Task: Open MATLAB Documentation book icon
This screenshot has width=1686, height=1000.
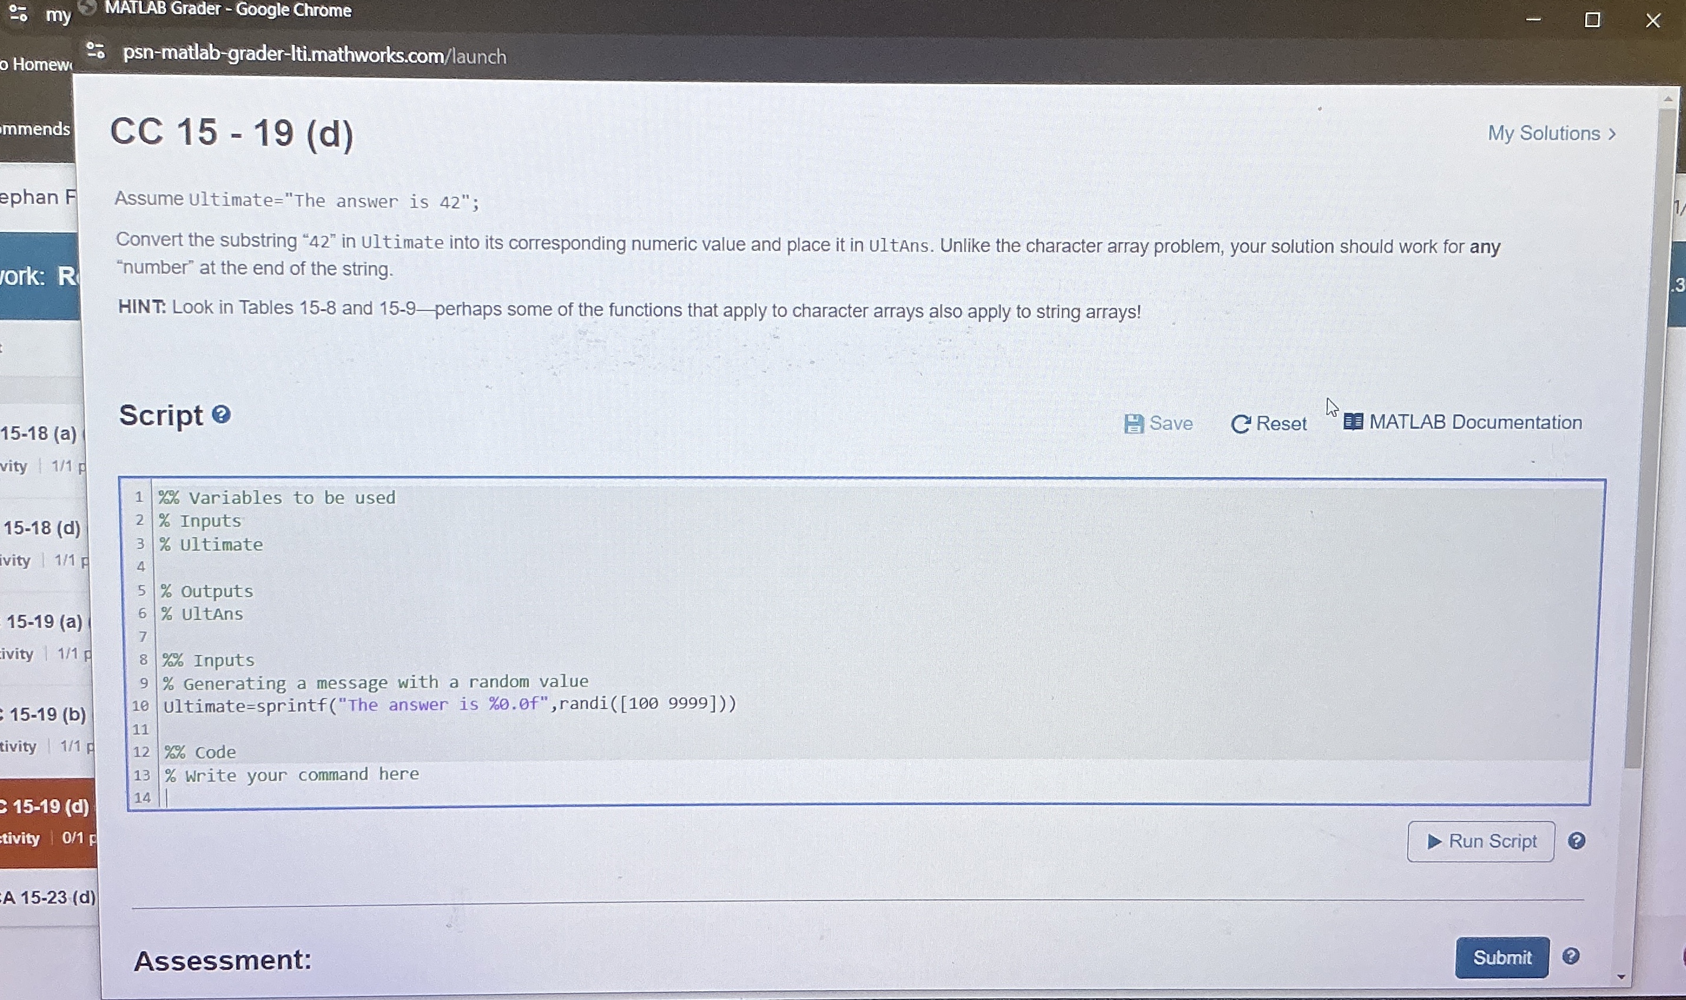Action: pos(1353,422)
